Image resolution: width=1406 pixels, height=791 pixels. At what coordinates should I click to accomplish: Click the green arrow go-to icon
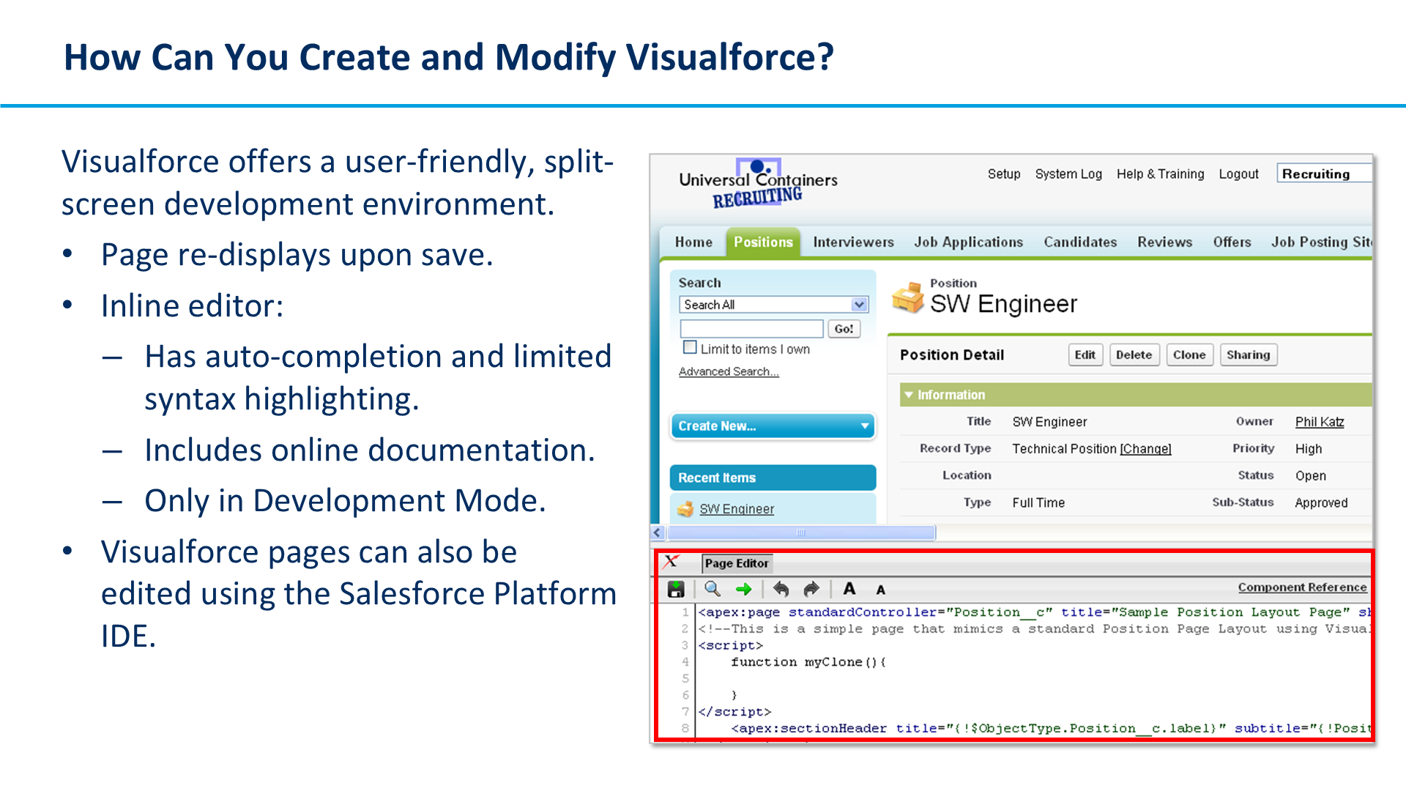click(x=744, y=589)
